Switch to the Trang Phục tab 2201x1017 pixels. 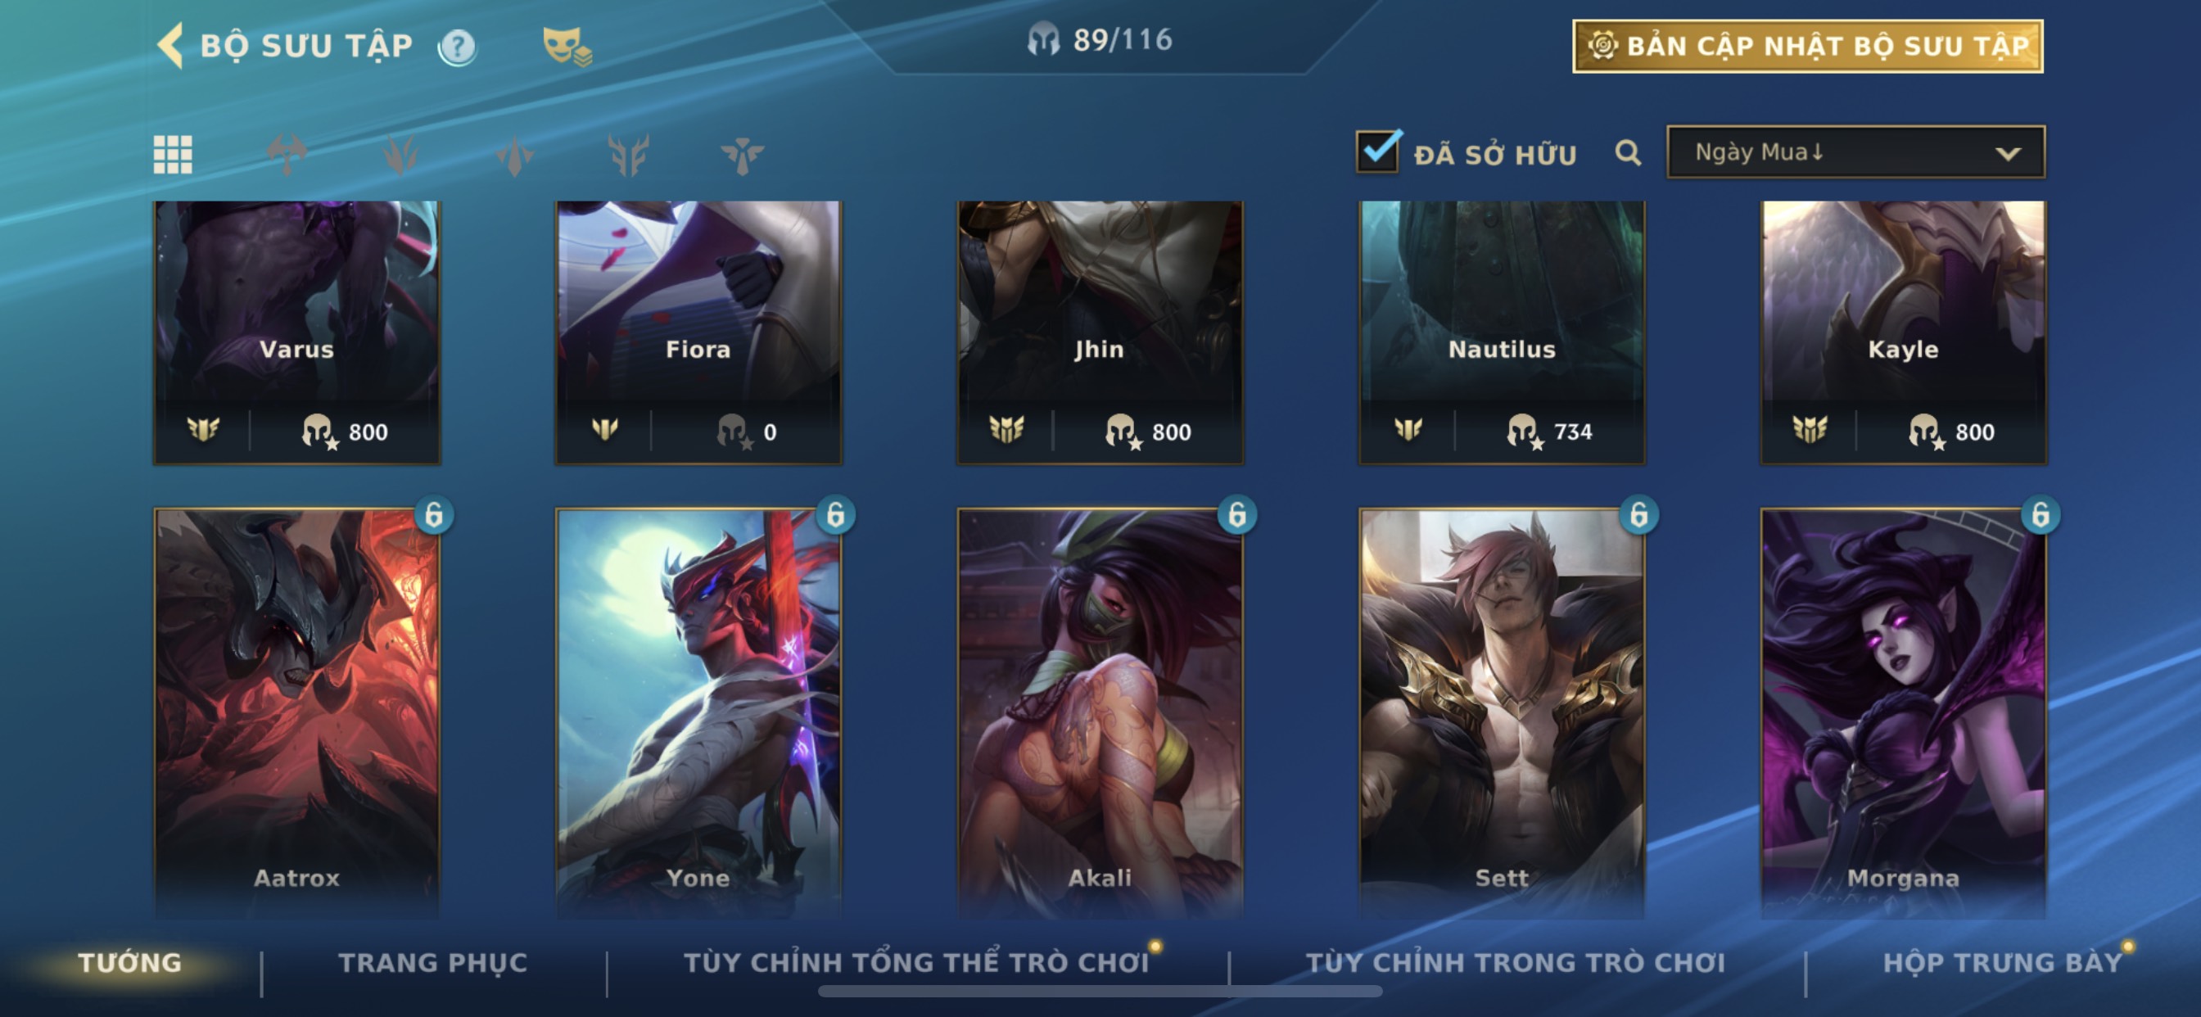click(x=433, y=962)
